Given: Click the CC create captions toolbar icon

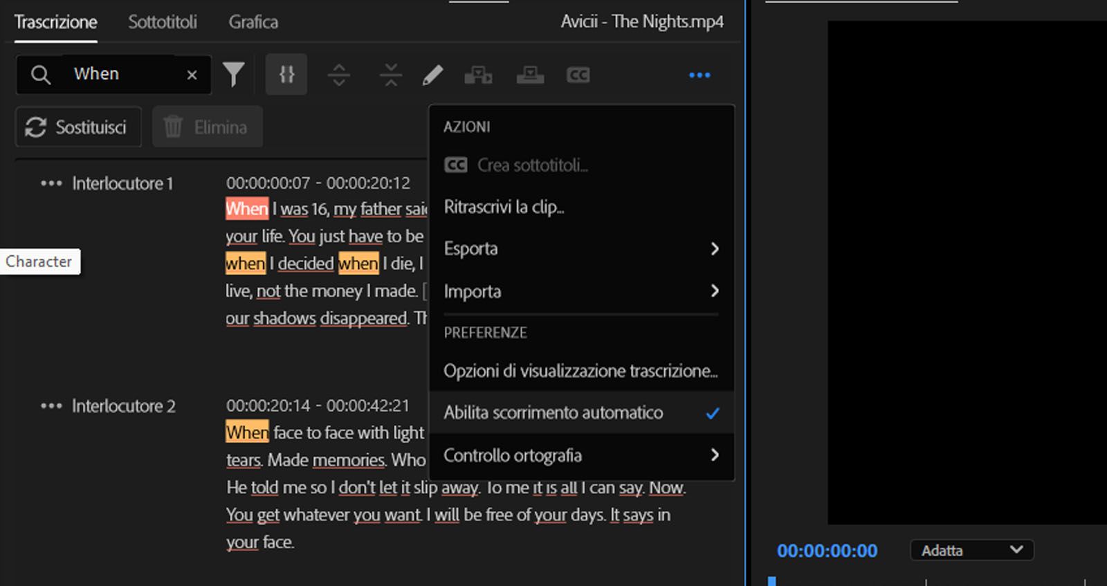Looking at the screenshot, I should pyautogui.click(x=578, y=75).
